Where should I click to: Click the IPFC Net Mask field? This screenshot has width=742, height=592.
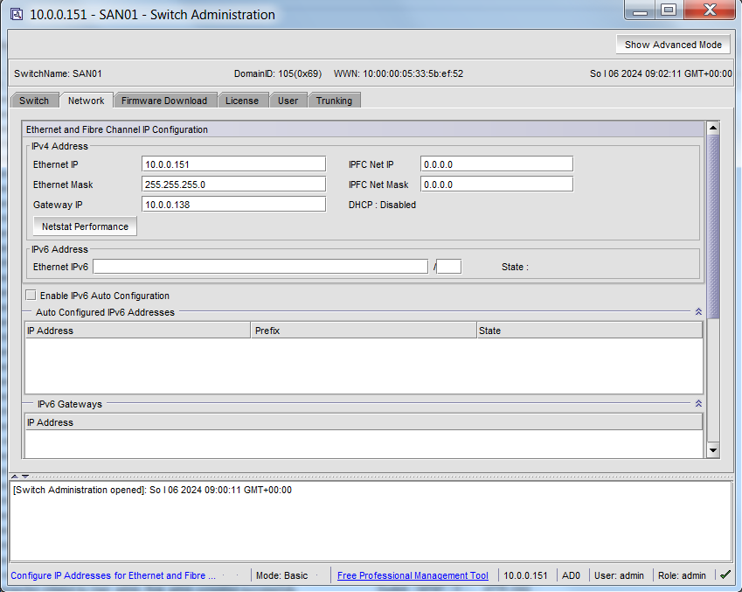pyautogui.click(x=496, y=185)
